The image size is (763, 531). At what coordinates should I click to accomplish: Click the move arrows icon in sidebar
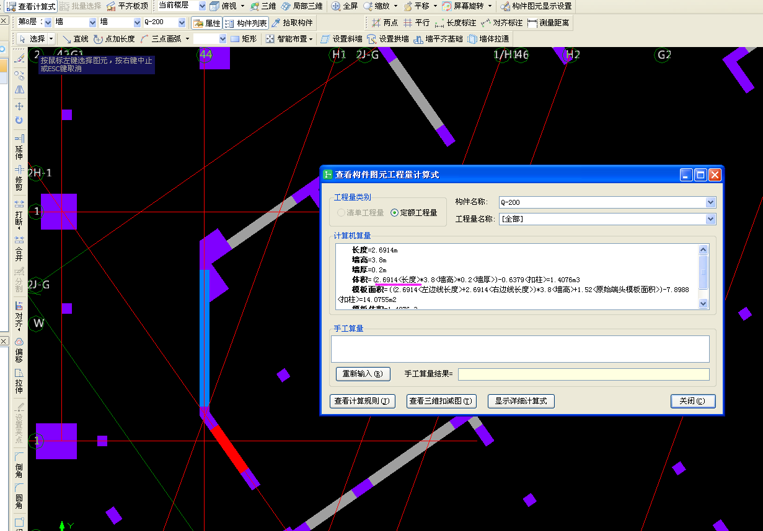19,106
